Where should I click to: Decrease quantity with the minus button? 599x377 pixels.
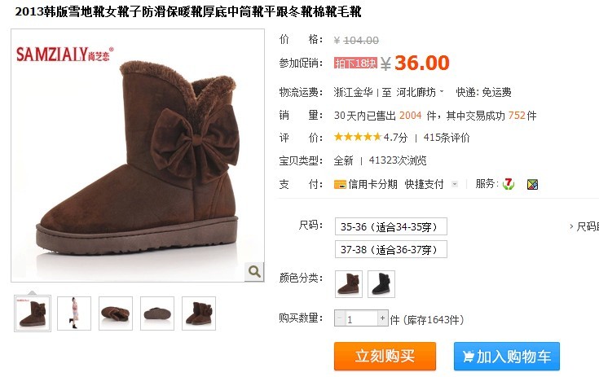[340, 318]
